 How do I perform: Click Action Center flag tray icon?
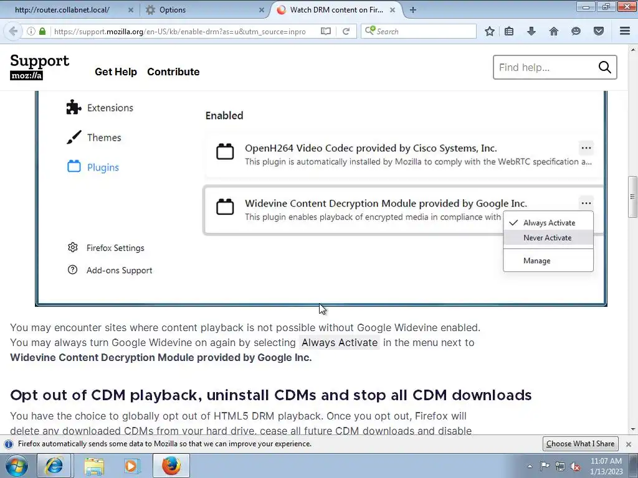[545, 466]
